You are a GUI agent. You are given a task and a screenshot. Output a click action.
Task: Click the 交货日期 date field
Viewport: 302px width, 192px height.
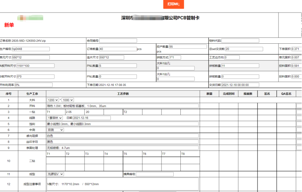[240, 85]
